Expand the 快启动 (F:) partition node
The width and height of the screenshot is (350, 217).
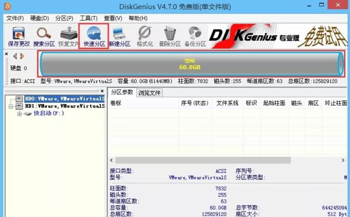19,113
